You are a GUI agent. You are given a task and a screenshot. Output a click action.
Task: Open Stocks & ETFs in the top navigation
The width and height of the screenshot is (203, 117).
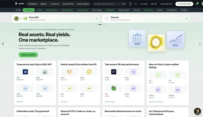coord(68,4)
